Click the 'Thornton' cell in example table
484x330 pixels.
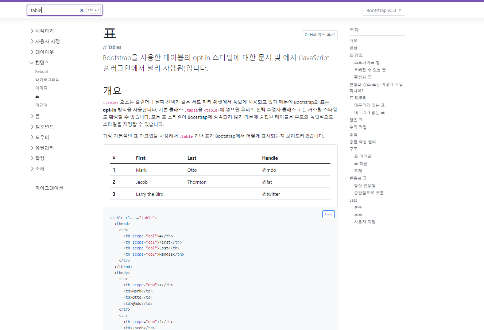point(197,182)
